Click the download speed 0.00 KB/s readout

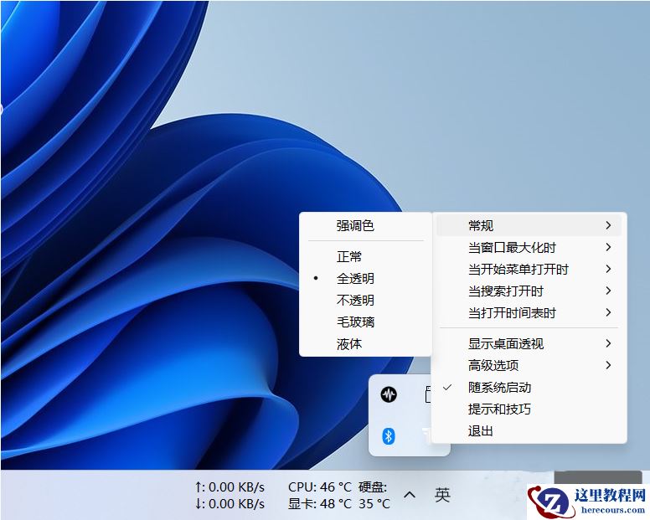pyautogui.click(x=230, y=504)
